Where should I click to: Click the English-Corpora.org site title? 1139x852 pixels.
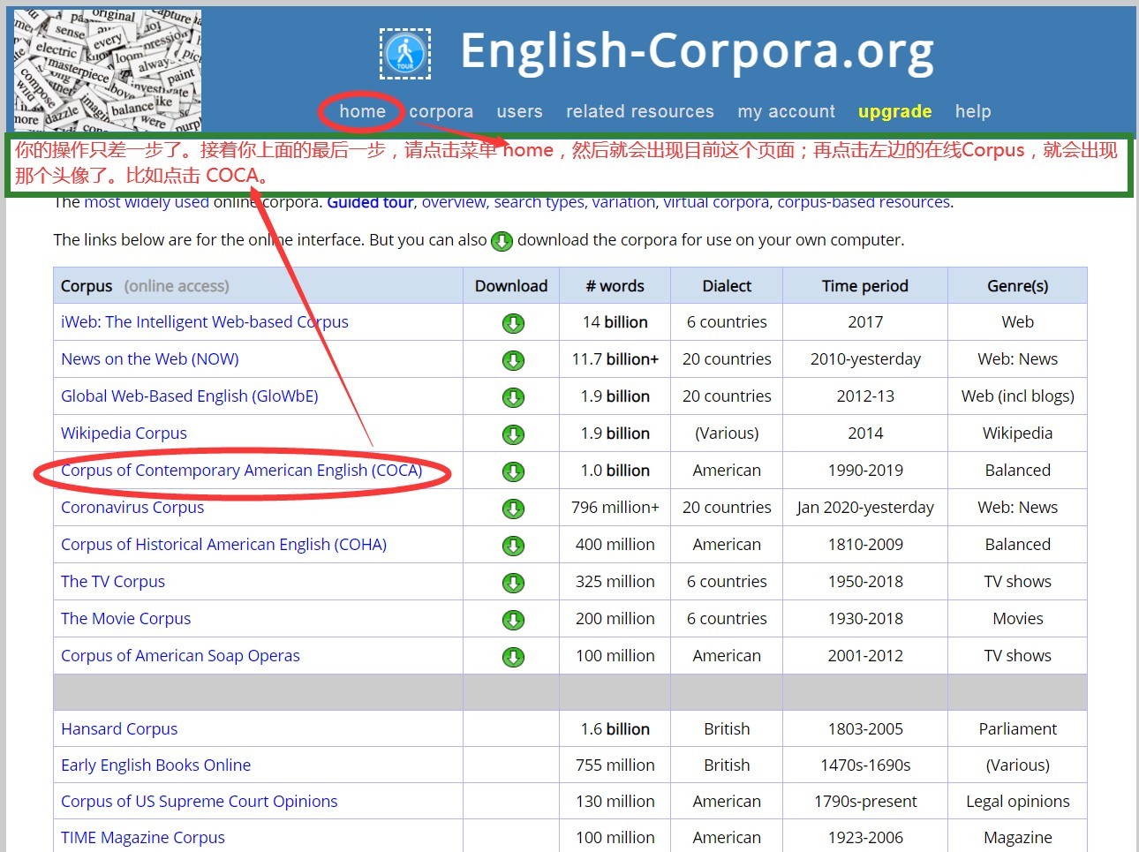point(697,51)
